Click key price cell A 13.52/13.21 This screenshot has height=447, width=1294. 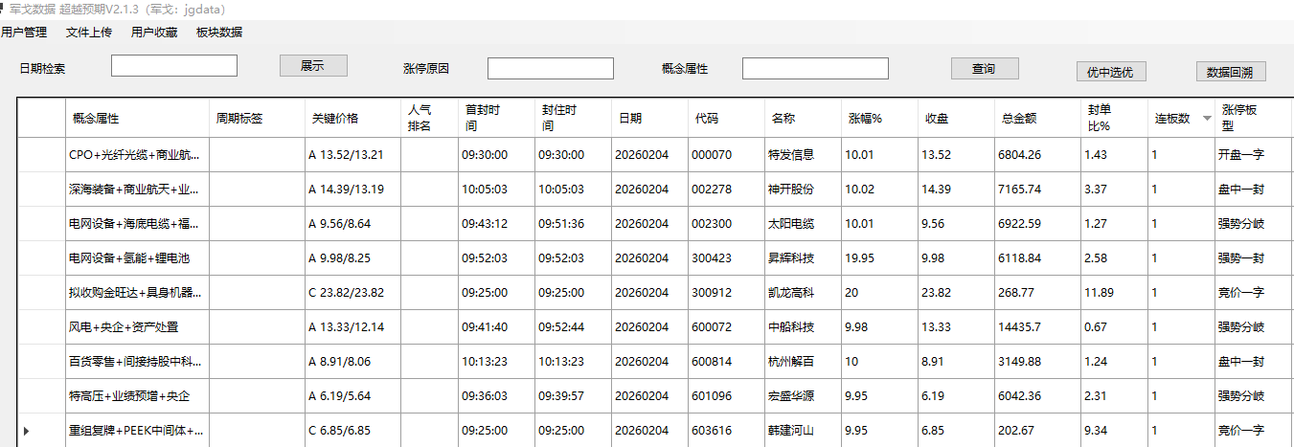(x=352, y=155)
